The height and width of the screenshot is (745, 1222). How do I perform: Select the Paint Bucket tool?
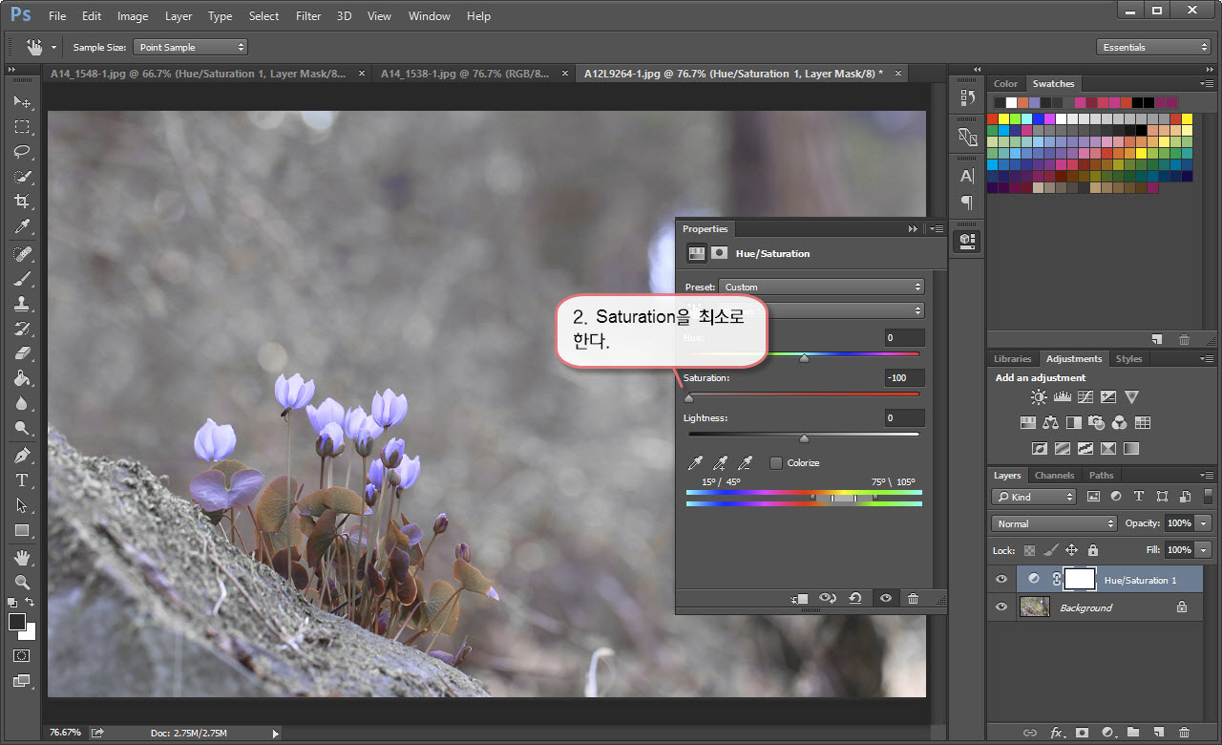coord(22,378)
